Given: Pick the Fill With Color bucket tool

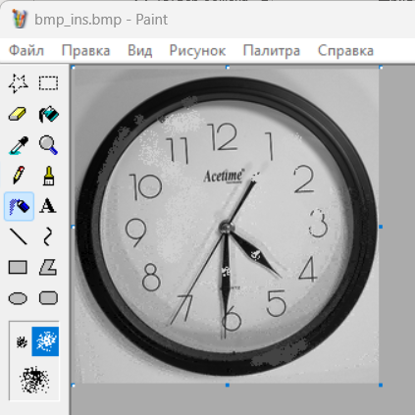Looking at the screenshot, I should 48,114.
